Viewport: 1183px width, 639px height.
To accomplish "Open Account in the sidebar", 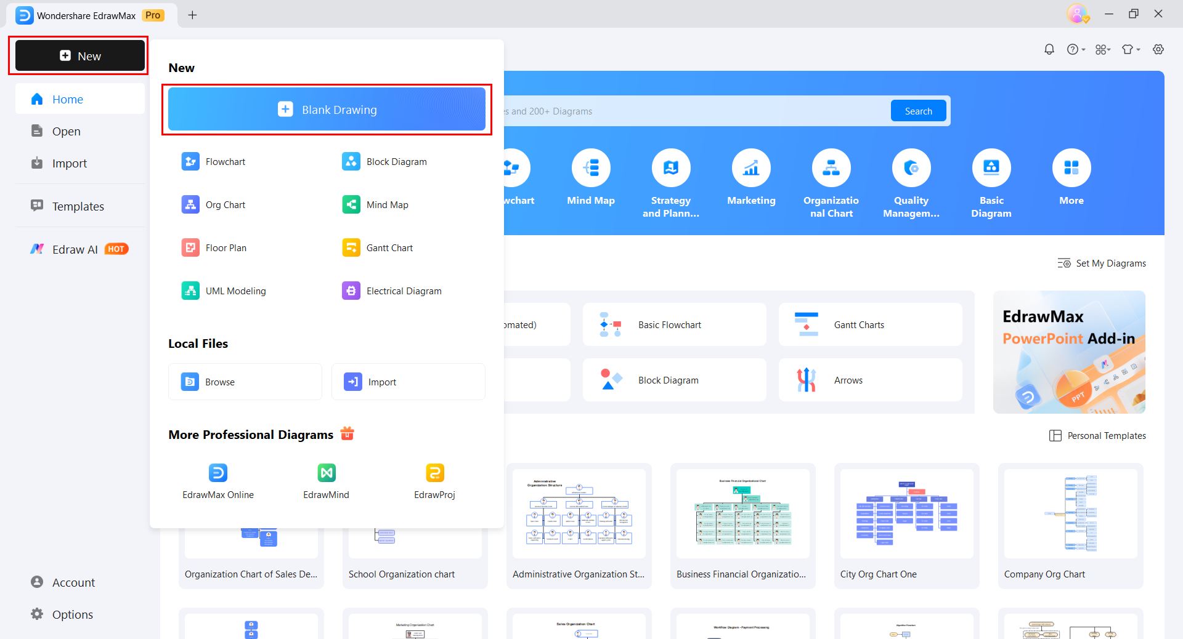I will point(80,582).
